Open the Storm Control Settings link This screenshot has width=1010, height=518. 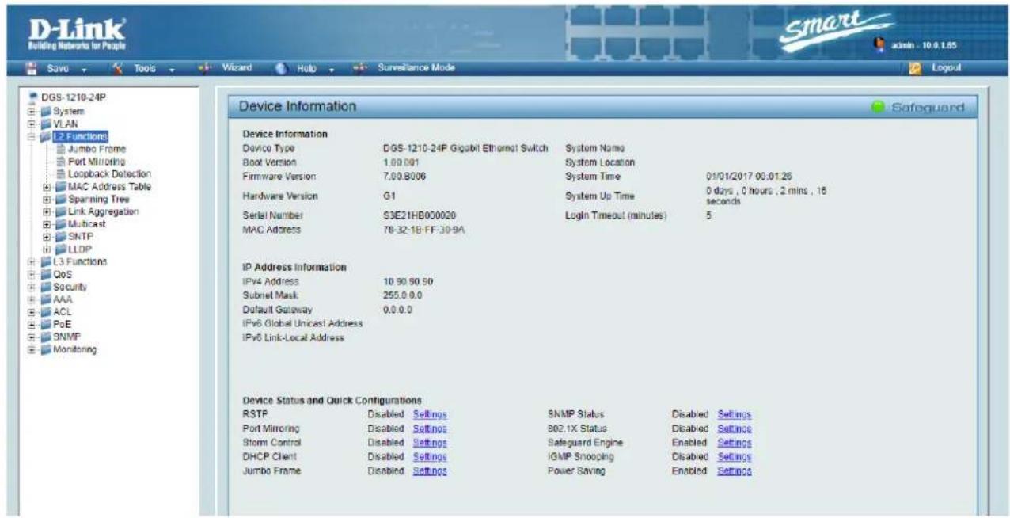pyautogui.click(x=430, y=443)
